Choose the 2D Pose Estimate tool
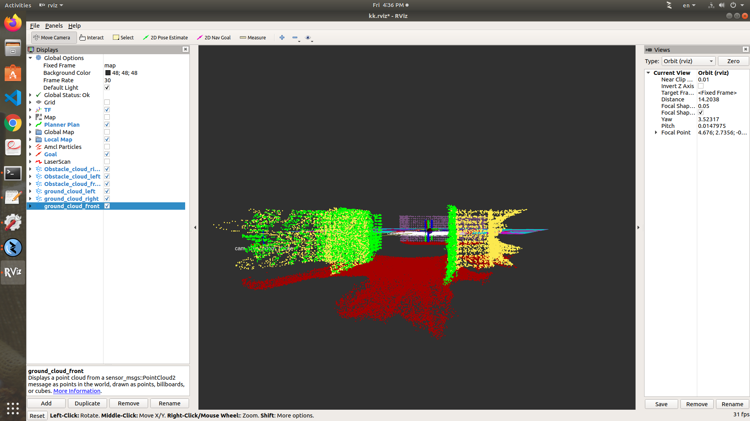This screenshot has height=421, width=750. 165,37
